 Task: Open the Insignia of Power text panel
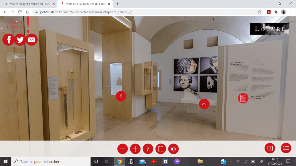click(x=243, y=98)
